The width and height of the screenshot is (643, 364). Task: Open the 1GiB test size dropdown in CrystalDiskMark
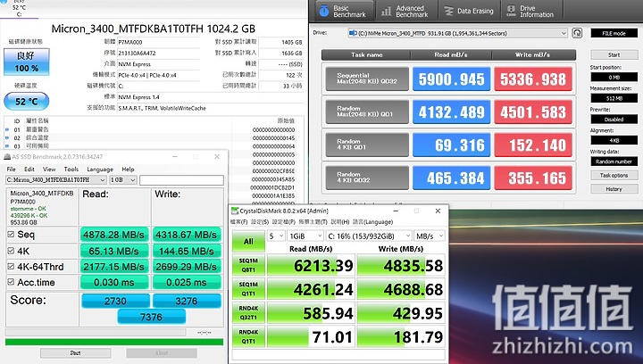tap(305, 236)
